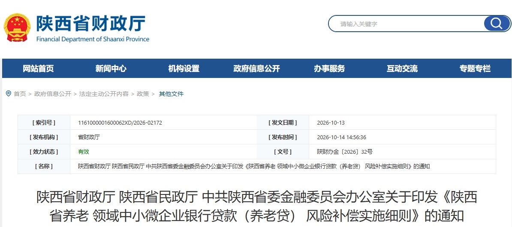Click 政策 breadcrumb link

point(143,94)
